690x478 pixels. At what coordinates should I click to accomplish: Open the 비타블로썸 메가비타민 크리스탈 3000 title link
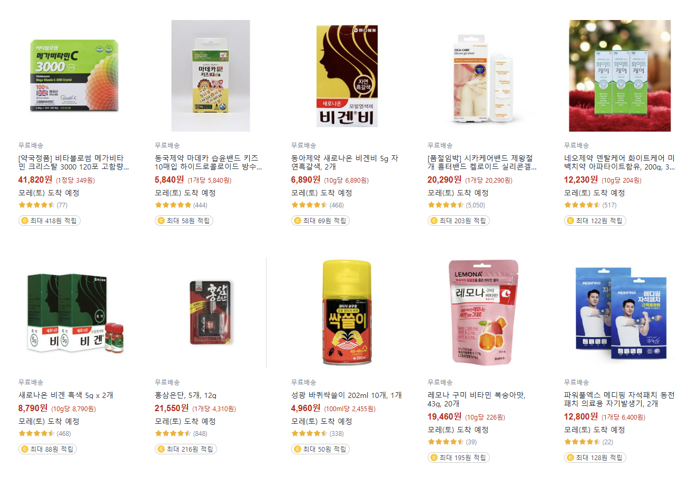pyautogui.click(x=74, y=162)
